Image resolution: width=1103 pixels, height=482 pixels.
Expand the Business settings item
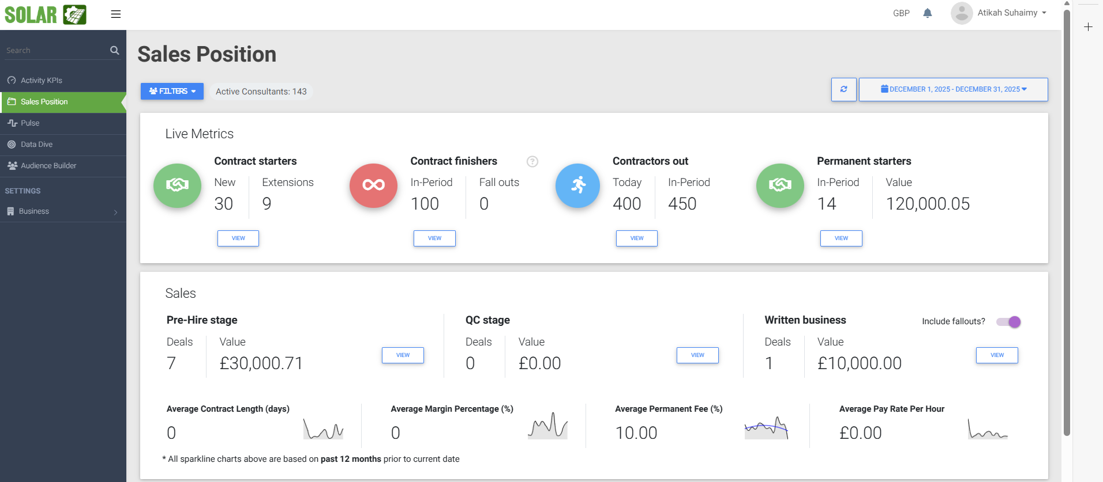pos(63,211)
